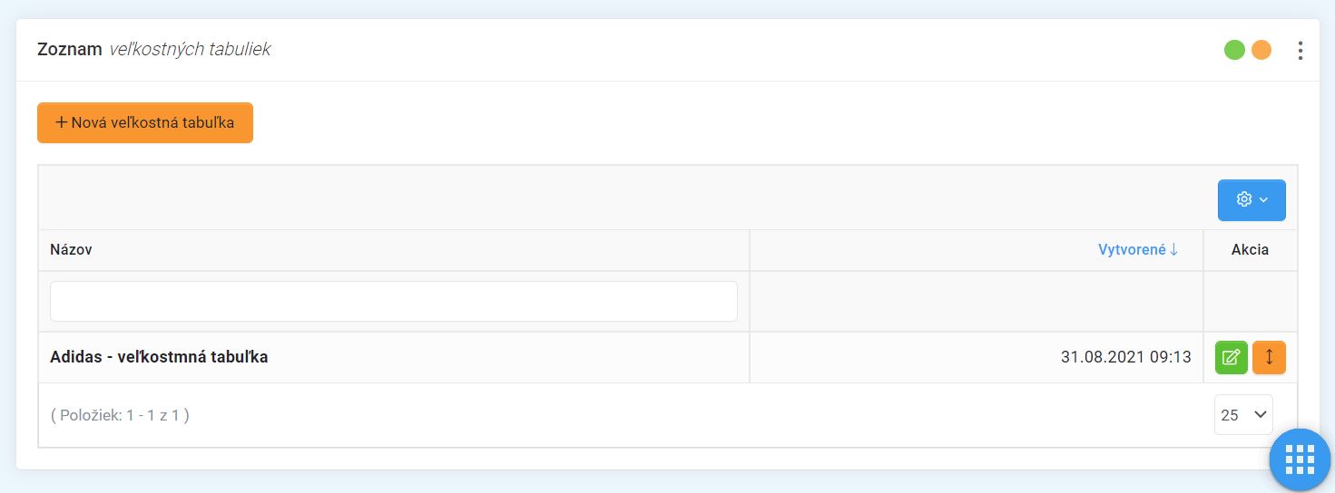Click the orange status circle in header

[1261, 50]
